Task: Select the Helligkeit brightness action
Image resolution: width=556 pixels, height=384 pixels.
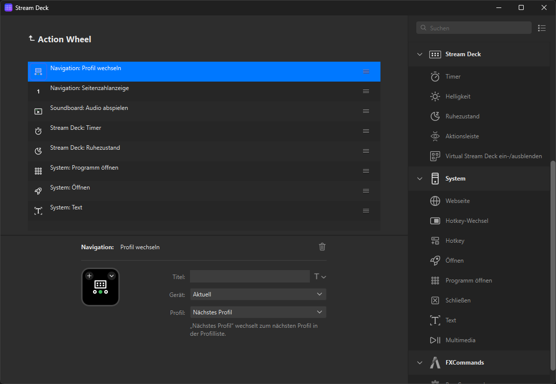Action: 458,96
